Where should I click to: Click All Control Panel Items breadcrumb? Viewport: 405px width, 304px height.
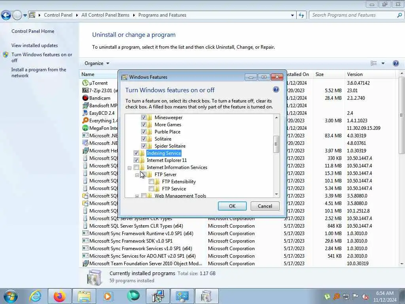(105, 15)
